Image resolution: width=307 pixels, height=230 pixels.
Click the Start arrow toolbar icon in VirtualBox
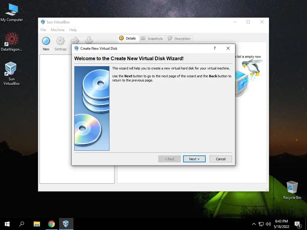(x=75, y=40)
